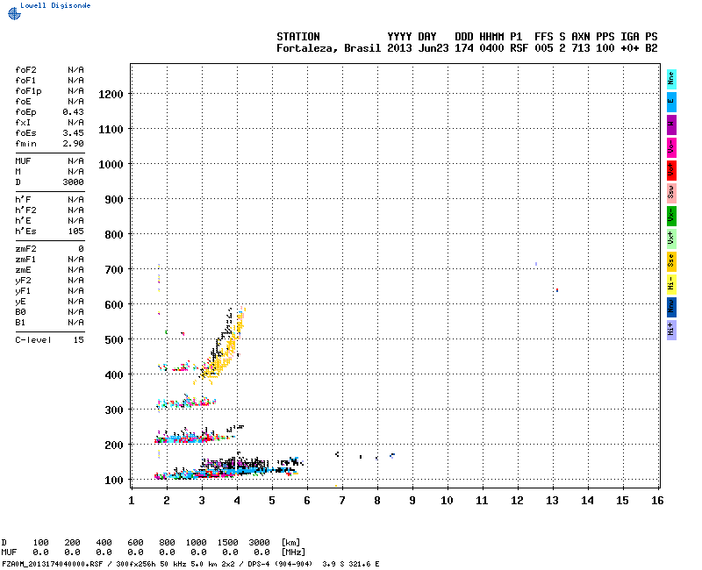
Task: Click the frequency axis label 10
Action: [x=447, y=501]
